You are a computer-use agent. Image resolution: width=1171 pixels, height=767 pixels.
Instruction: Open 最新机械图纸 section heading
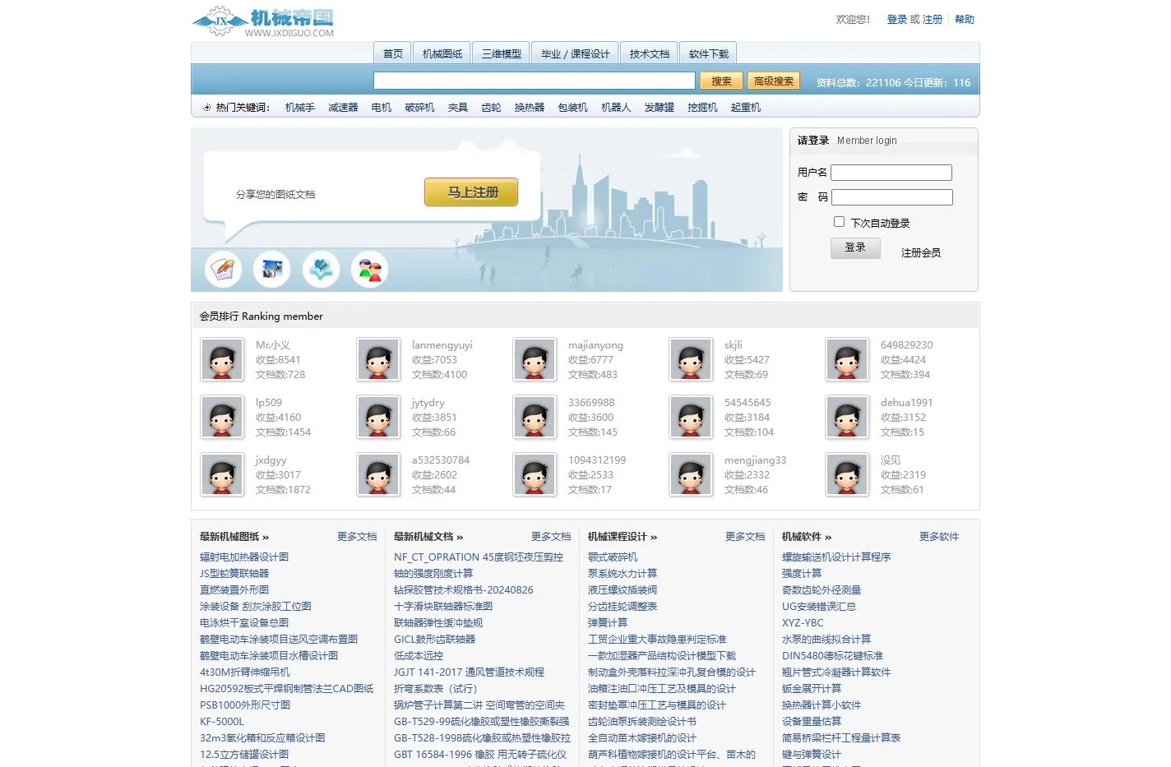[x=234, y=536]
